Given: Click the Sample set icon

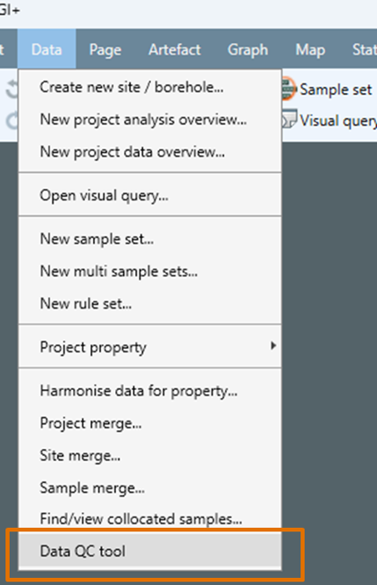Looking at the screenshot, I should tap(288, 89).
